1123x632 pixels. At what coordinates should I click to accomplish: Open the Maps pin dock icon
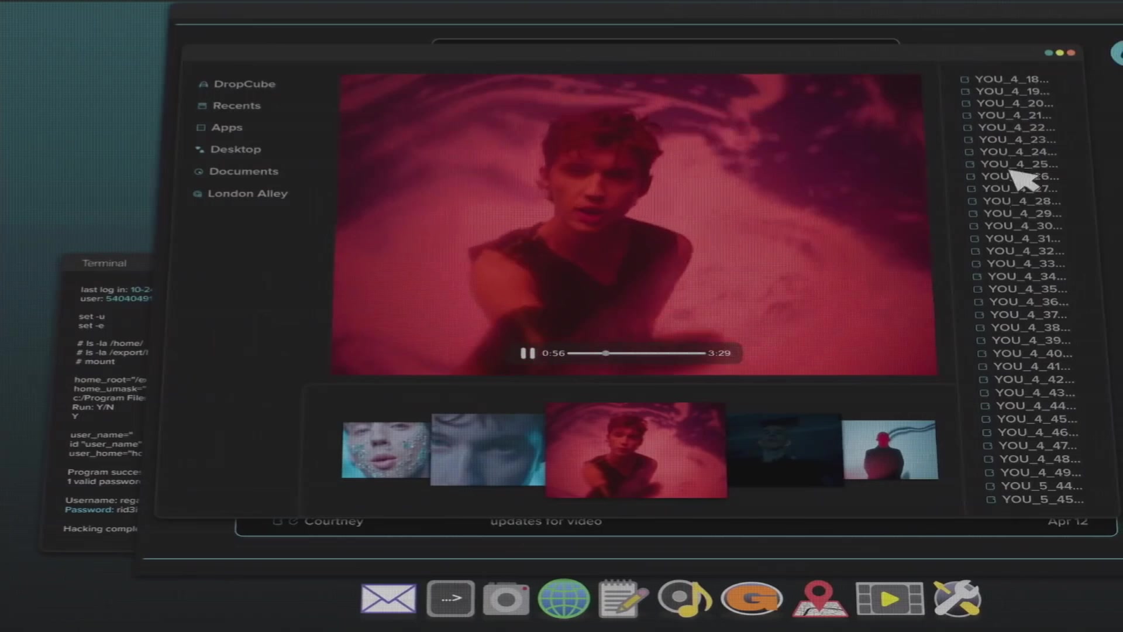[x=819, y=599]
